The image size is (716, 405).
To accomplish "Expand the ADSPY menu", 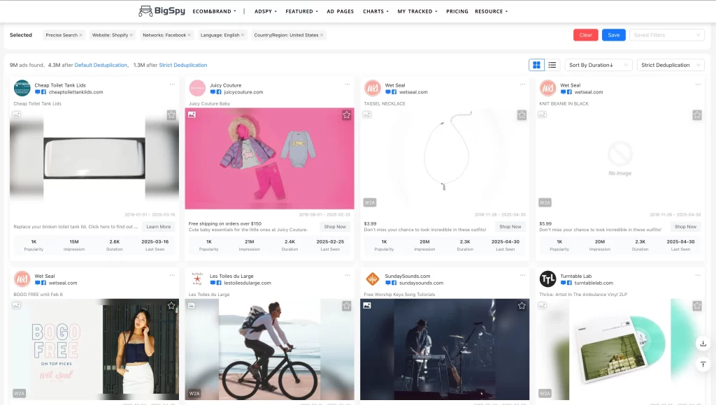I will (x=266, y=11).
